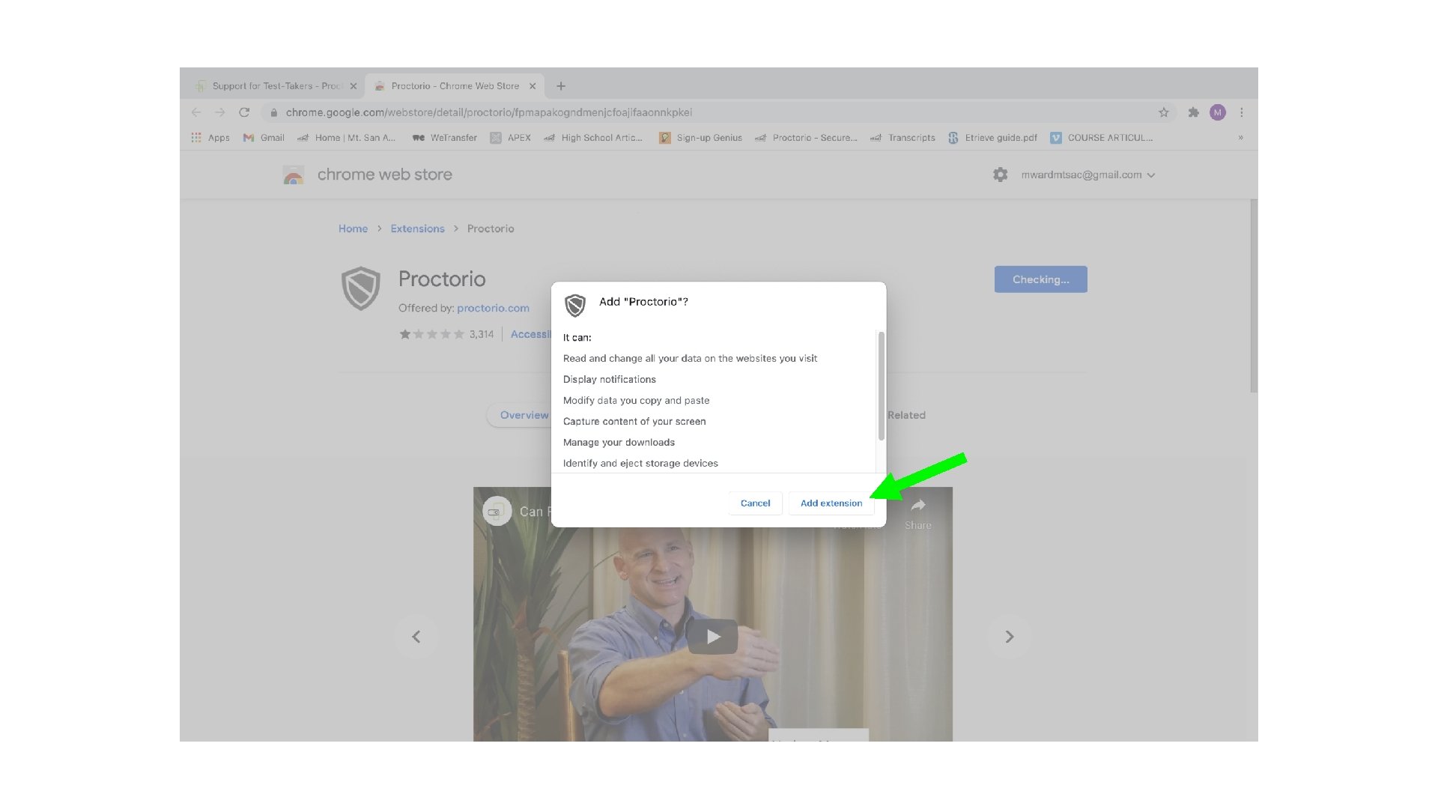1438x809 pixels.
Task: Click the Add extension button
Action: [x=831, y=503]
